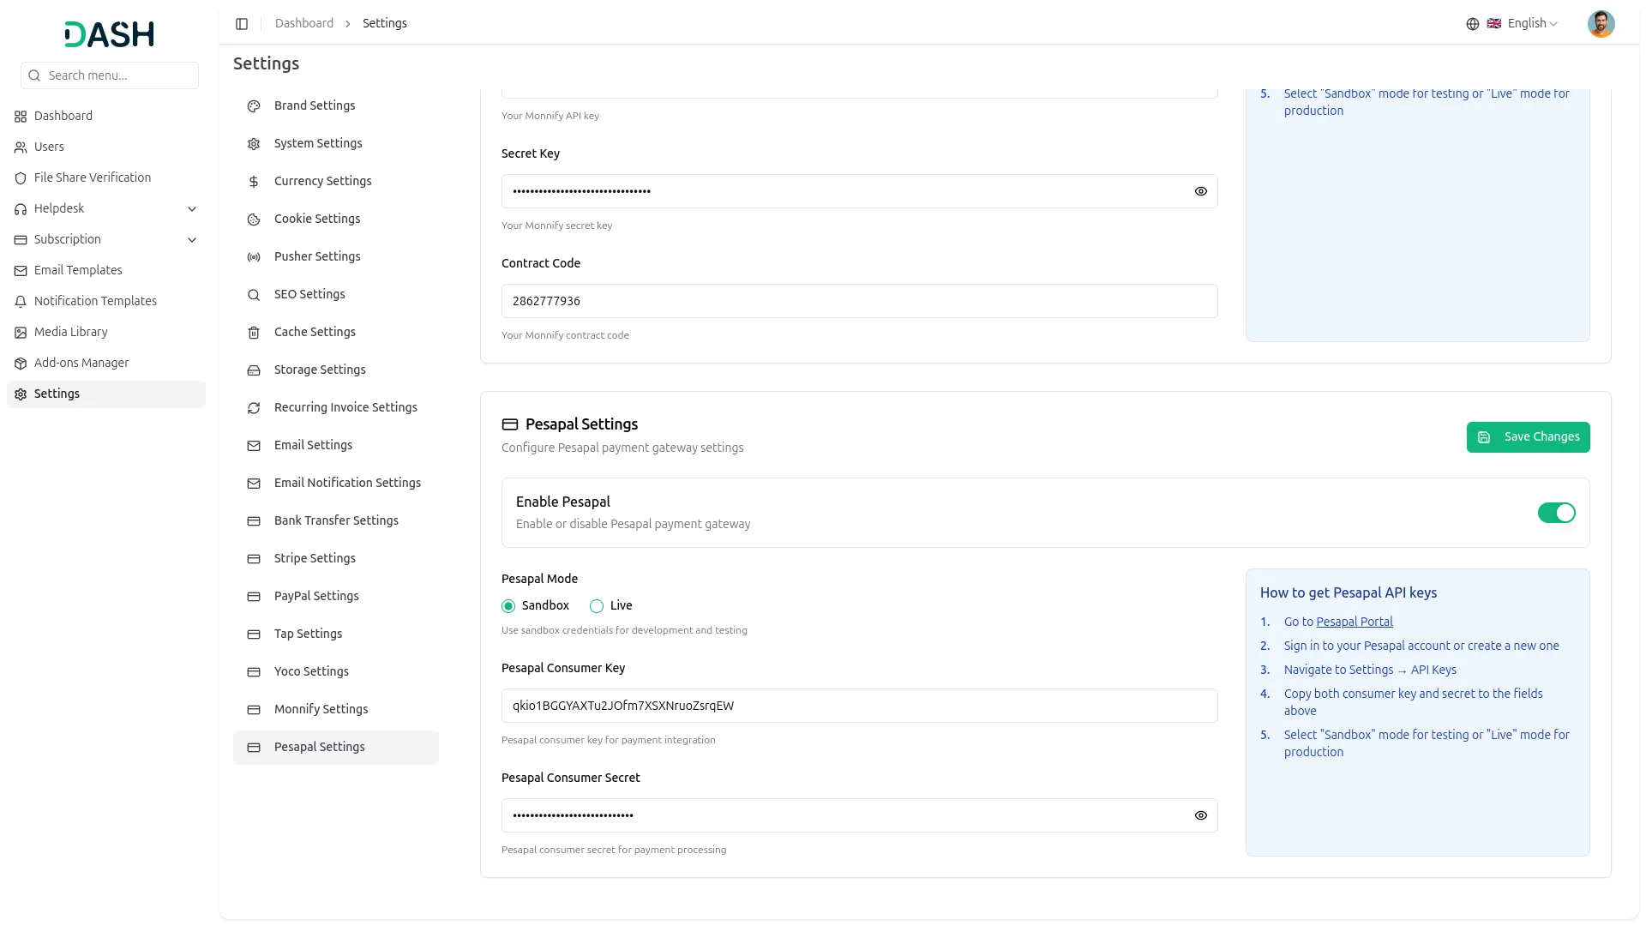This screenshot has width=1646, height=926.
Task: Click the Users people icon
Action: (21, 147)
